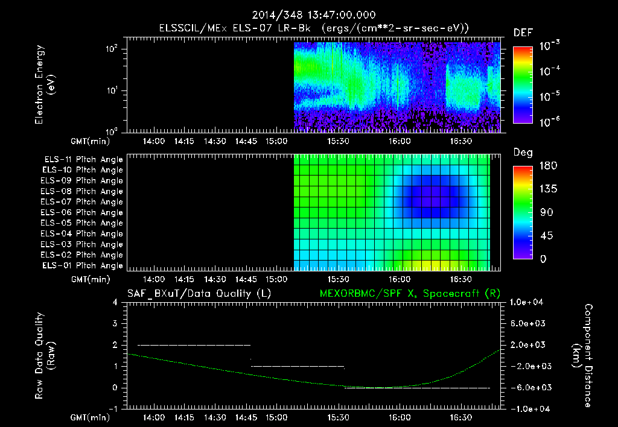Select the ELS-01 Pitch Angle row label
This screenshot has width=618, height=427.
tap(83, 265)
